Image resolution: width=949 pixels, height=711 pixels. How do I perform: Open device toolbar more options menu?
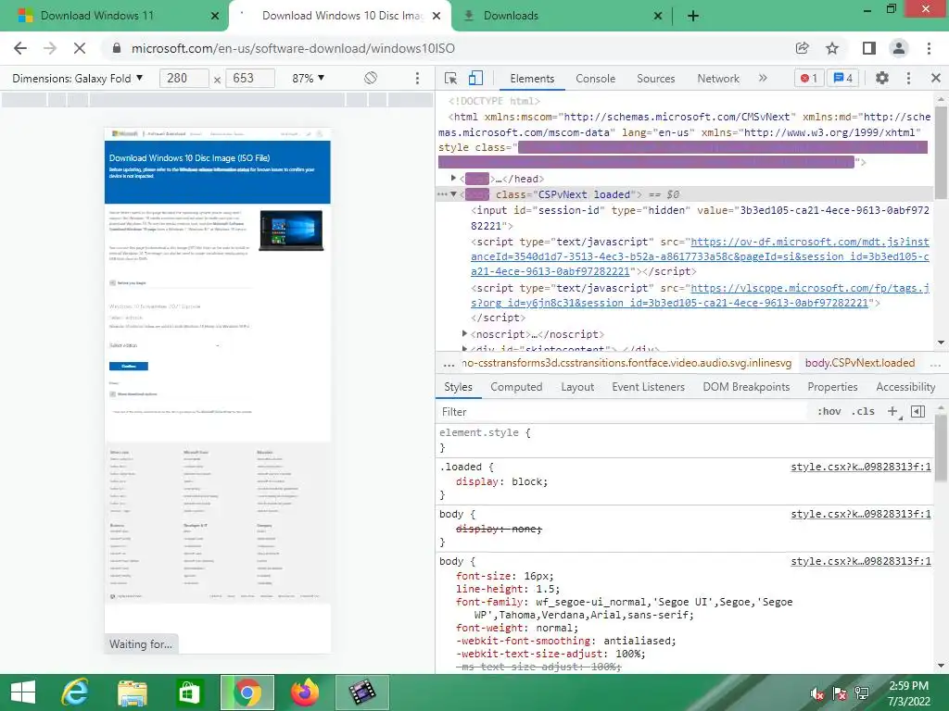416,78
